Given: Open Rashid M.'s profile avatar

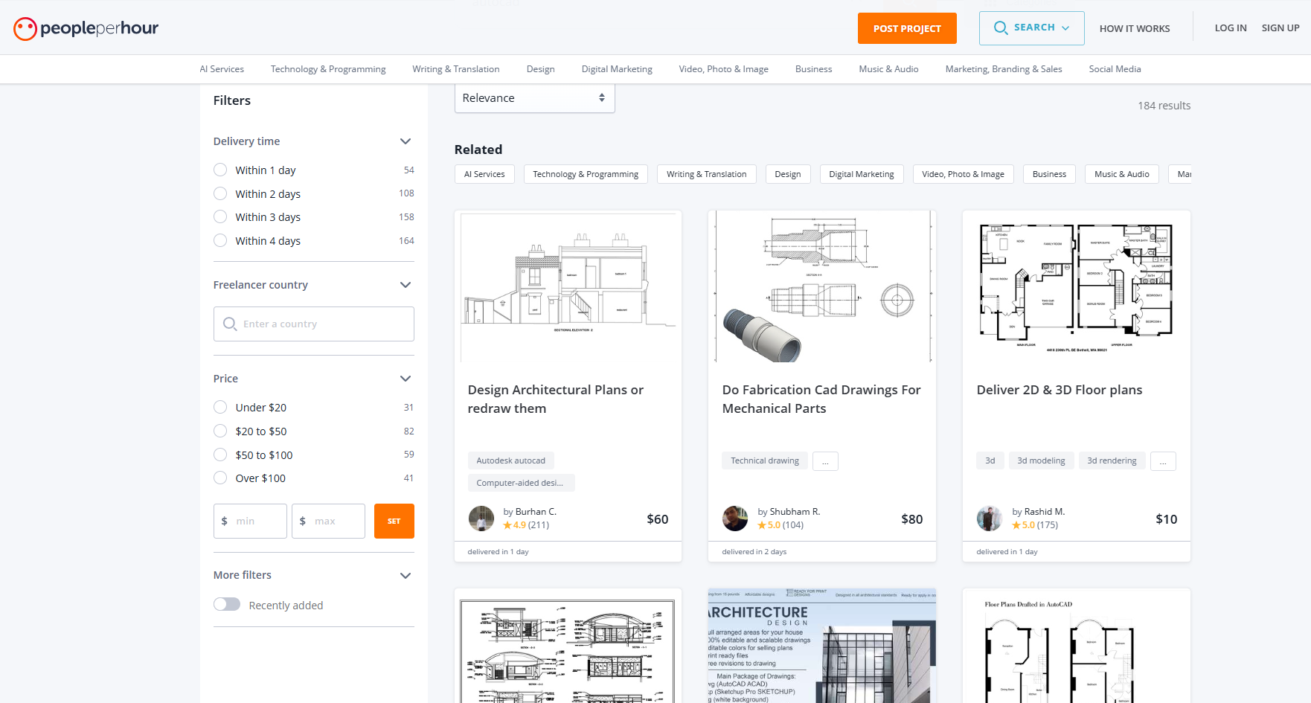Looking at the screenshot, I should coord(990,519).
